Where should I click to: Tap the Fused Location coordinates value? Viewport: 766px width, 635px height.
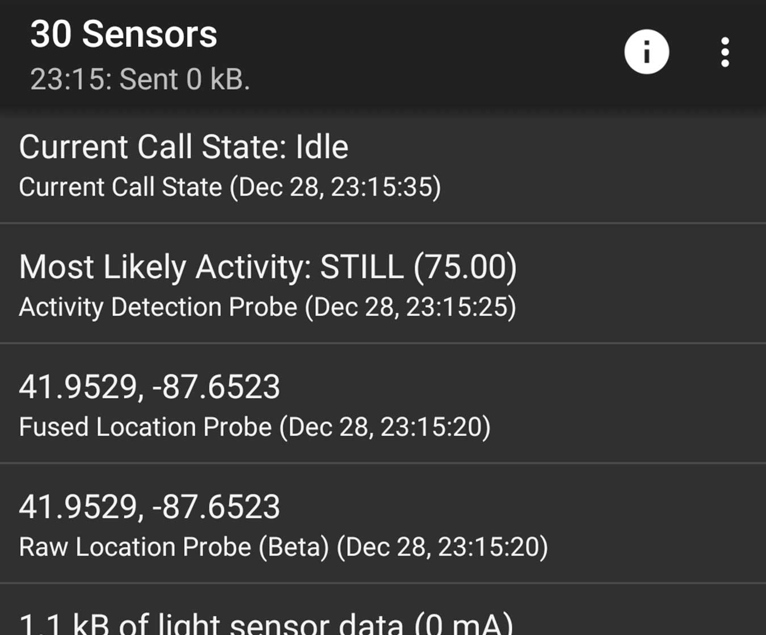point(149,387)
